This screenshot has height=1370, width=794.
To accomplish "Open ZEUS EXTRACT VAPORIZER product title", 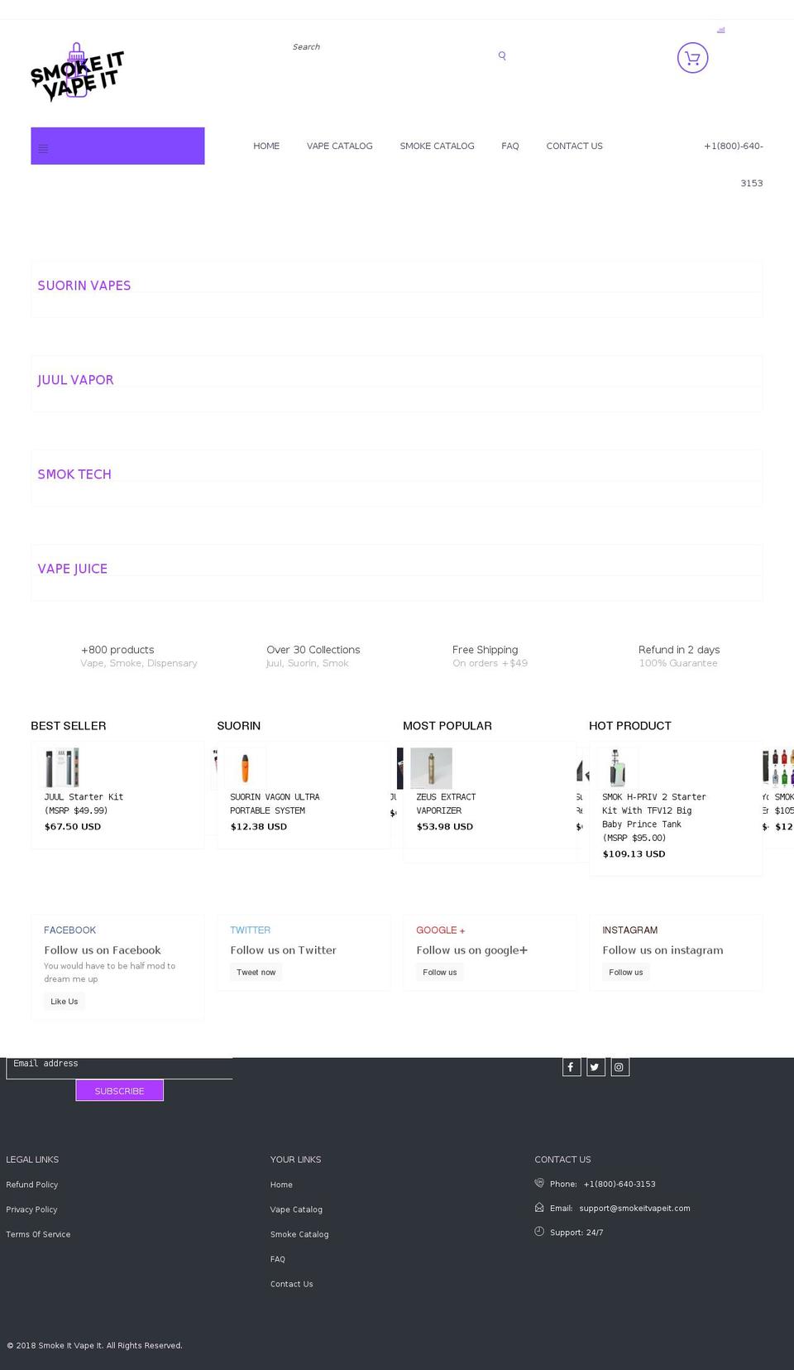I will click(446, 804).
